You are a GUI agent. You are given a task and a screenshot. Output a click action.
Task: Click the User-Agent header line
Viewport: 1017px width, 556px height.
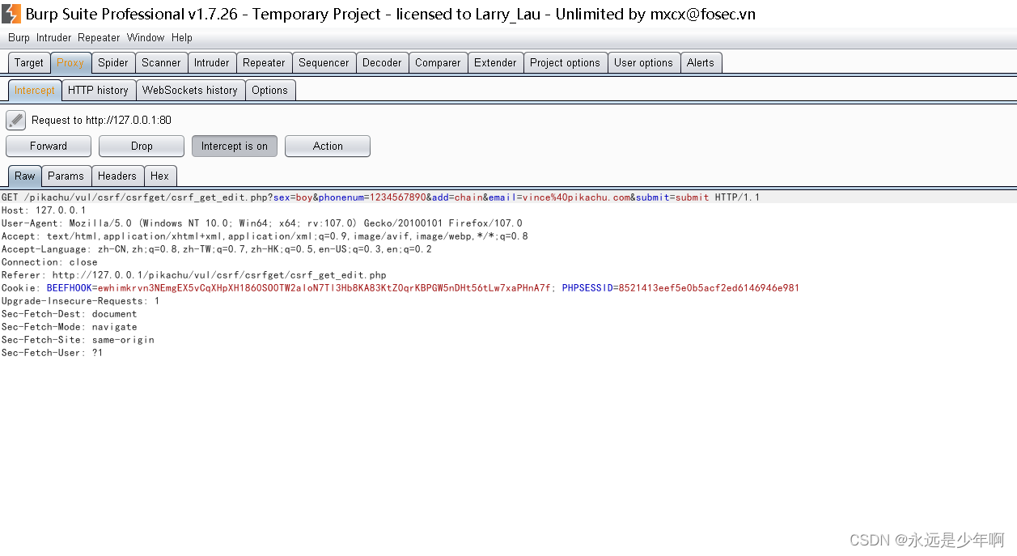tap(262, 223)
